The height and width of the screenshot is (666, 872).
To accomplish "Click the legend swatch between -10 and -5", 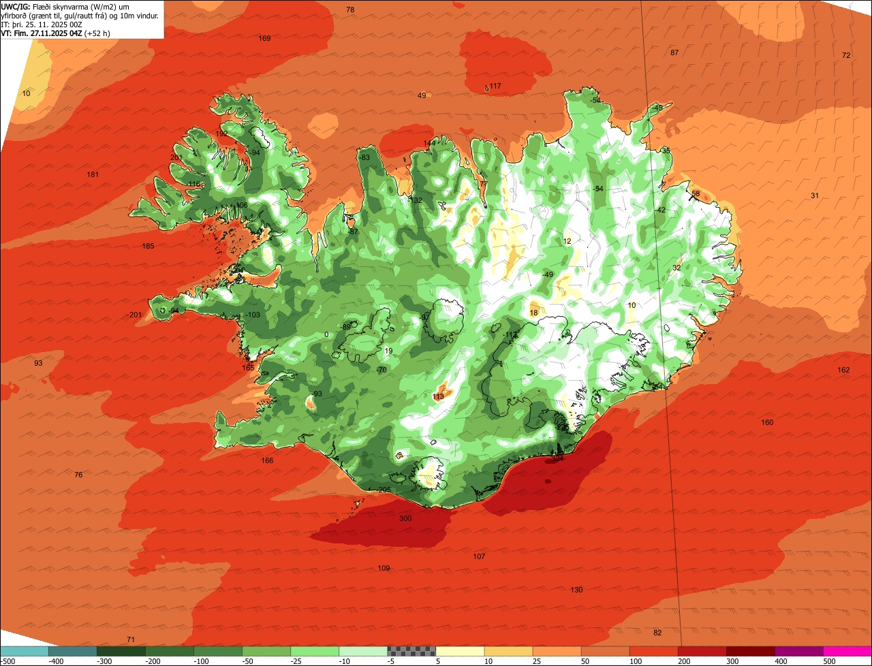I will [363, 650].
